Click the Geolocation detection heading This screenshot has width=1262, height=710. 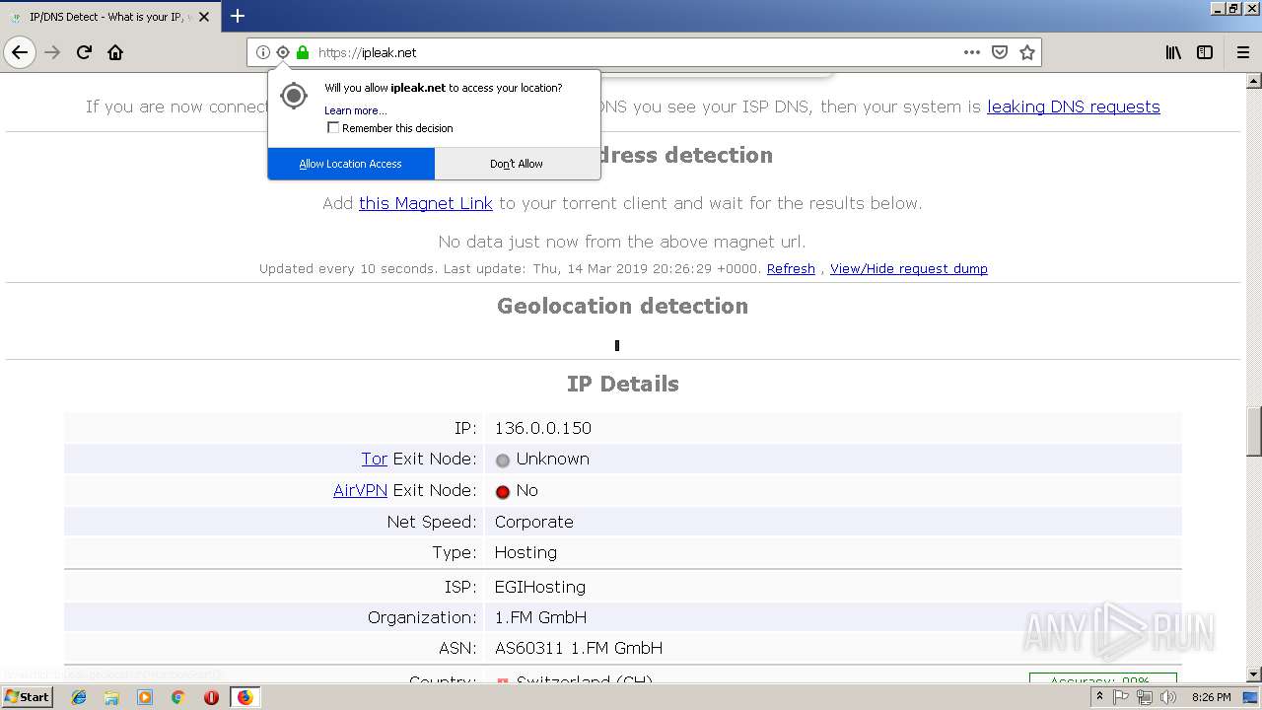[622, 306]
